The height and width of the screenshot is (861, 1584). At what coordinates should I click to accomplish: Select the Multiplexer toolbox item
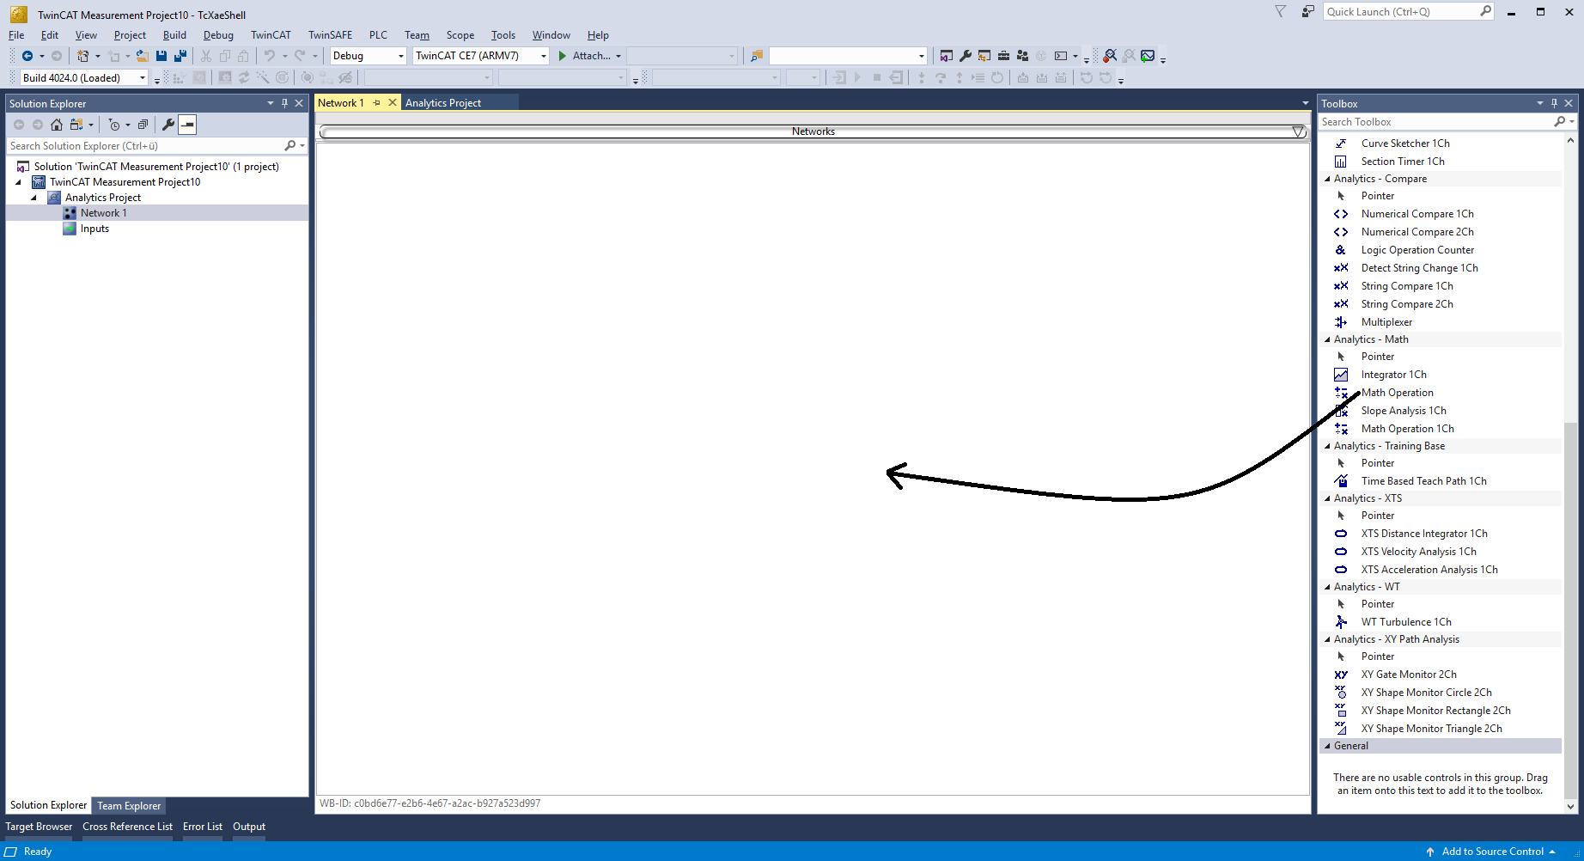pos(1386,322)
